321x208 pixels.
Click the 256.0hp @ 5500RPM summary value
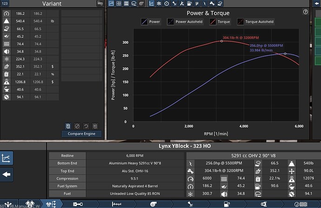point(224,163)
